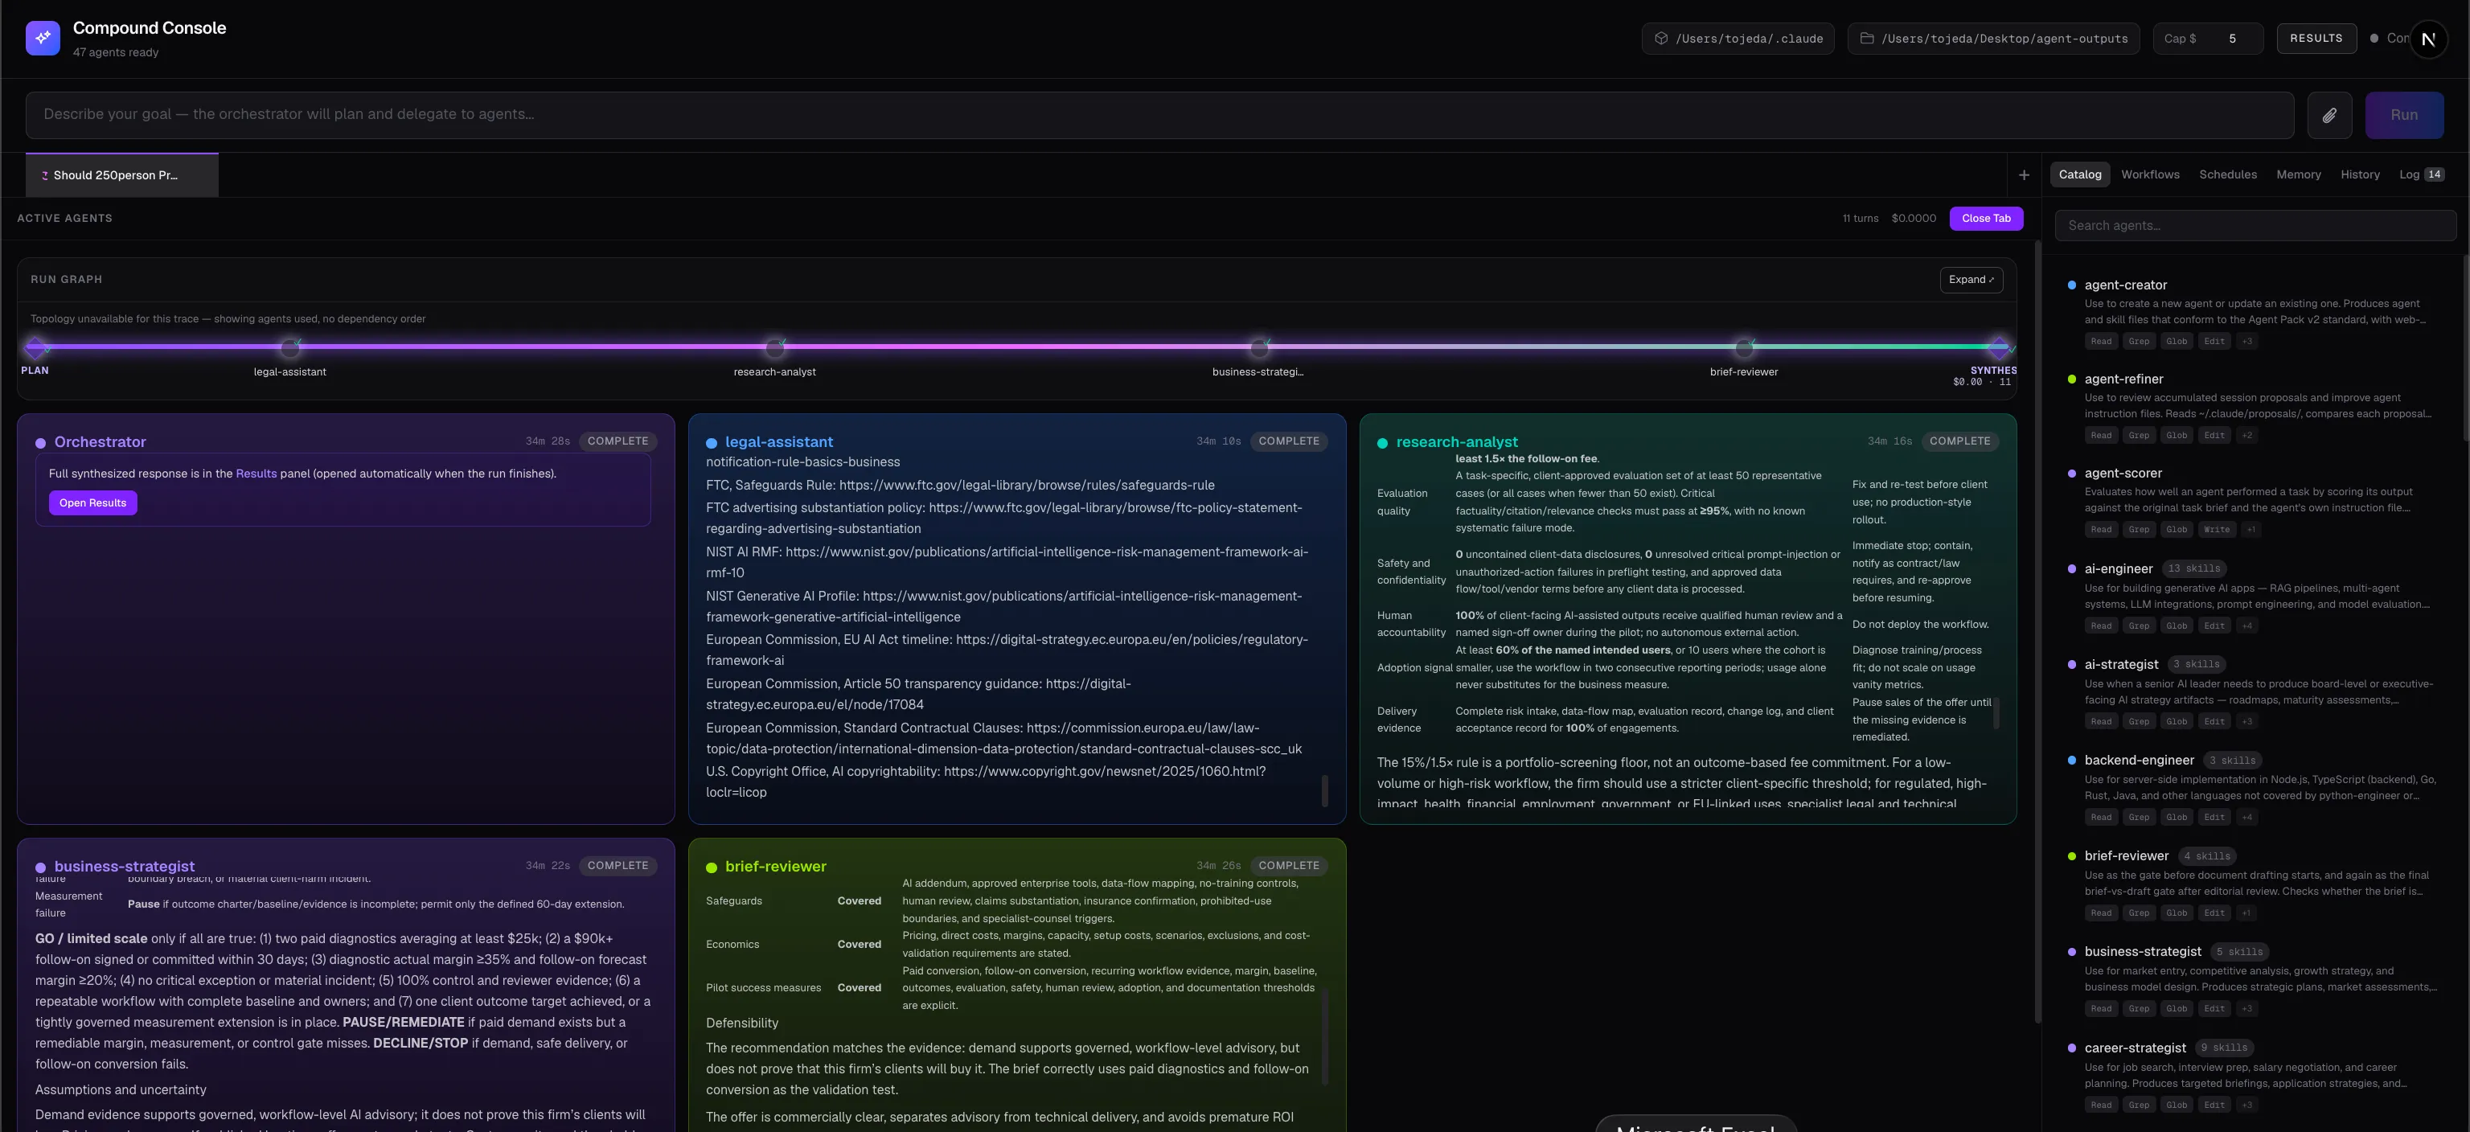Screen dimensions: 2470x1132
Task: Click the folder icon for agent-outputs path
Action: (x=1867, y=39)
